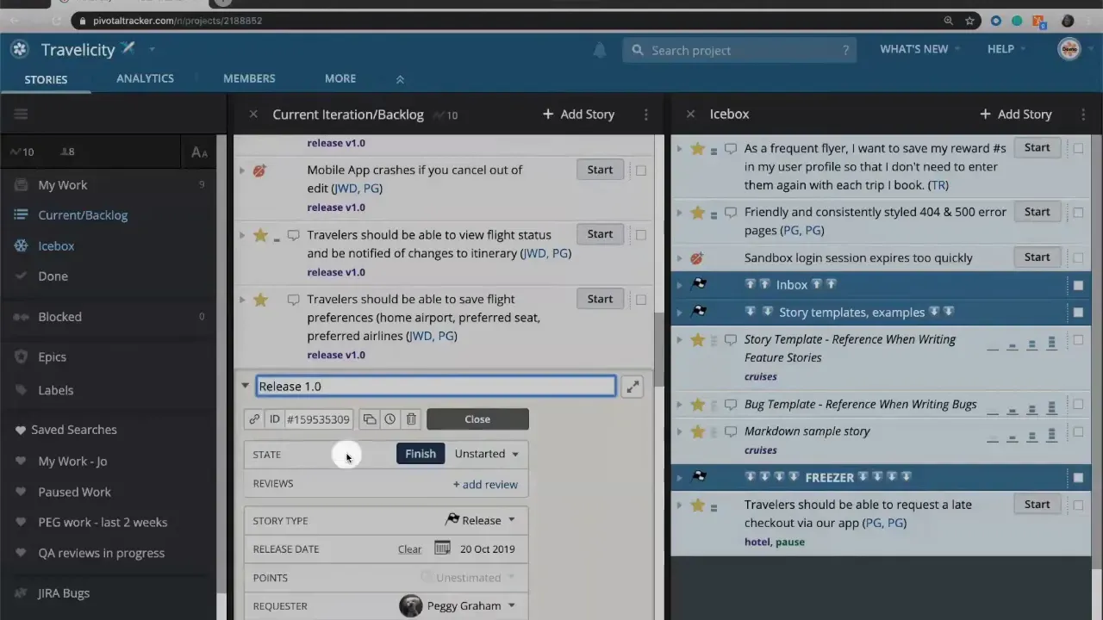Clear the release date
The image size is (1103, 620).
point(409,549)
